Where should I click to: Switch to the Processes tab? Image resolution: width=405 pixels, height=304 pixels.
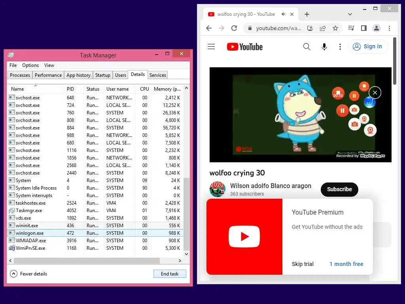(20, 75)
